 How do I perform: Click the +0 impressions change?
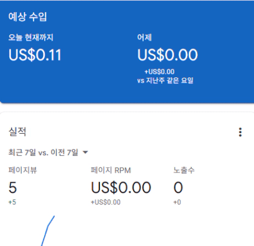click(177, 202)
